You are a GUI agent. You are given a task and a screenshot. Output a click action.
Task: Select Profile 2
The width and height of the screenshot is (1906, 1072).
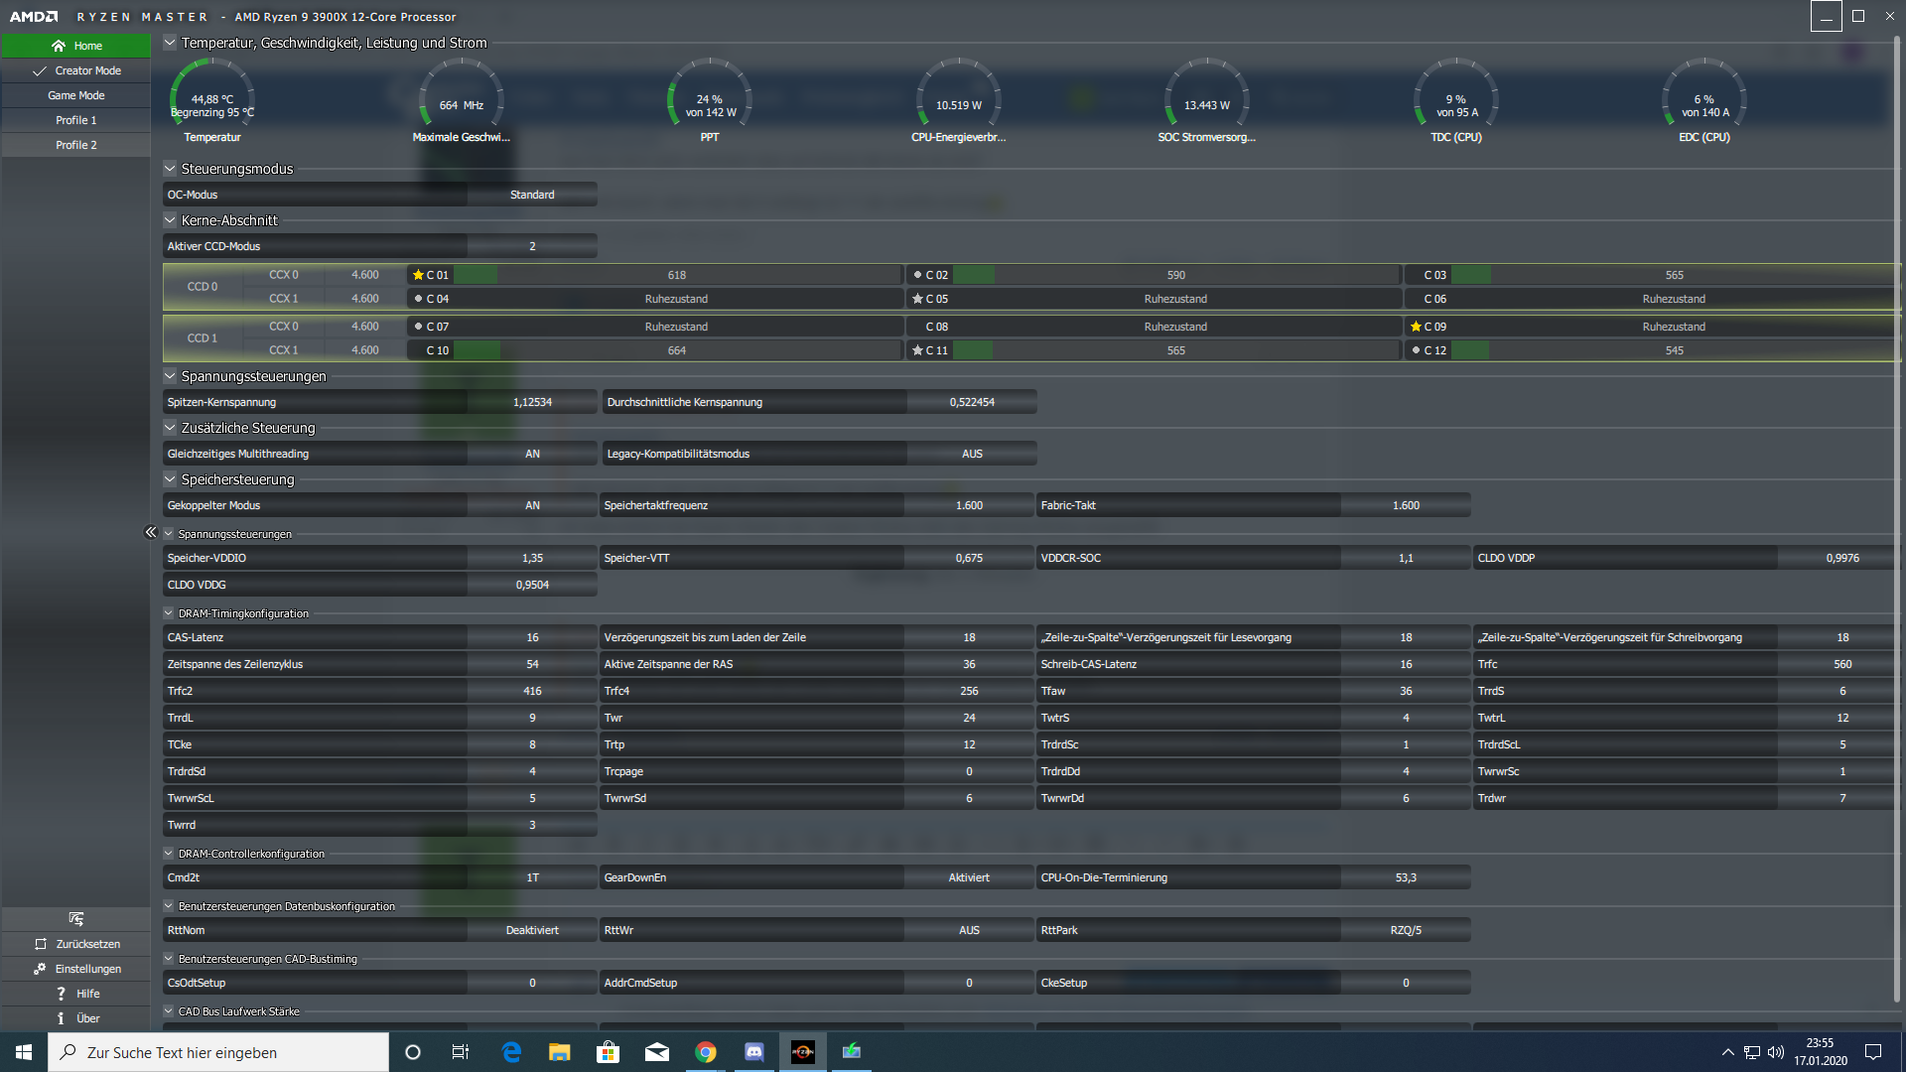(x=76, y=145)
